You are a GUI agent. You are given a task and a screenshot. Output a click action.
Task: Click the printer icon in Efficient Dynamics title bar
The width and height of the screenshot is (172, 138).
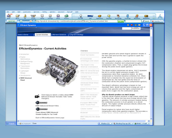(128, 25)
